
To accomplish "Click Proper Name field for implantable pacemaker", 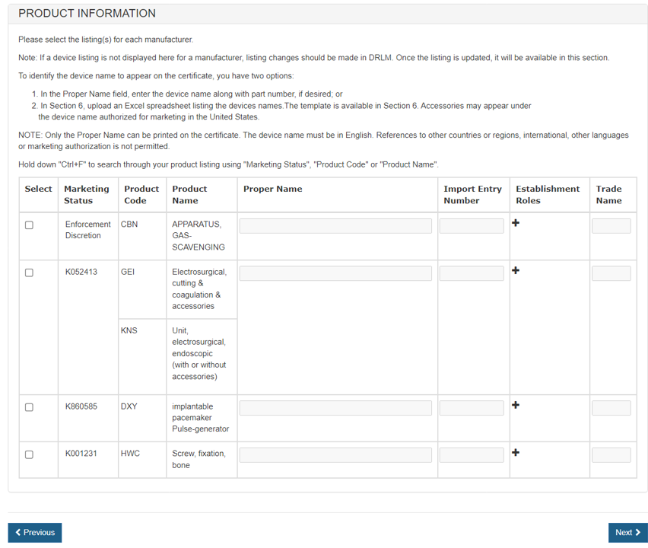I will tap(335, 408).
